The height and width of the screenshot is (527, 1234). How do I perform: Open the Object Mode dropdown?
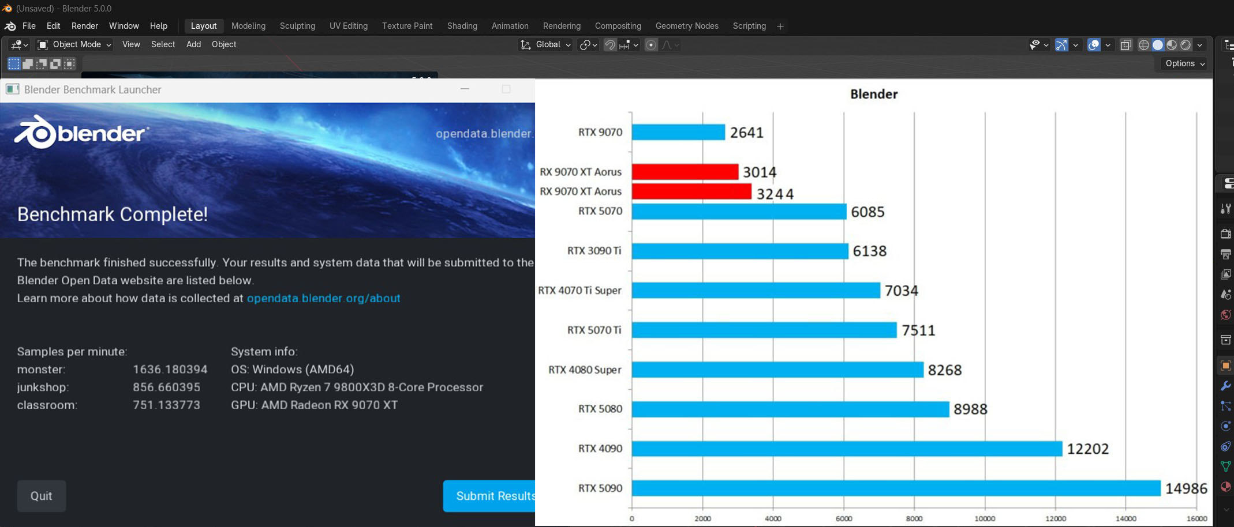pos(74,44)
